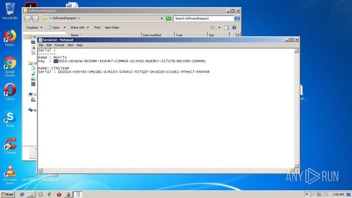Open Notepad's View menu
Viewport: 352px width, 198px height.
pos(70,45)
